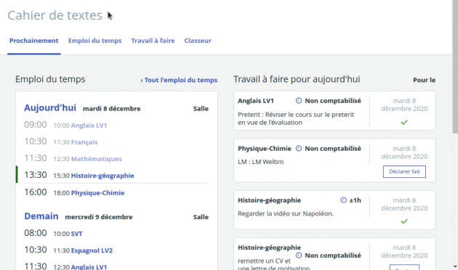Click the clock icon beside ±1h duration
Viewport: 458px width, 270px height.
pyautogui.click(x=343, y=200)
